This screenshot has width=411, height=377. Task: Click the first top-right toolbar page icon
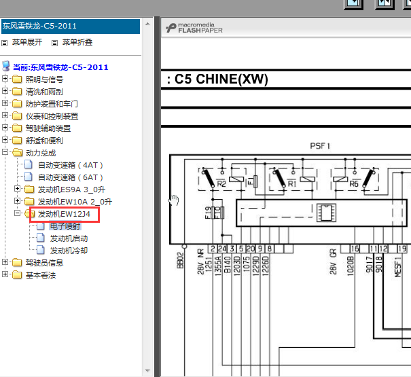point(353,4)
